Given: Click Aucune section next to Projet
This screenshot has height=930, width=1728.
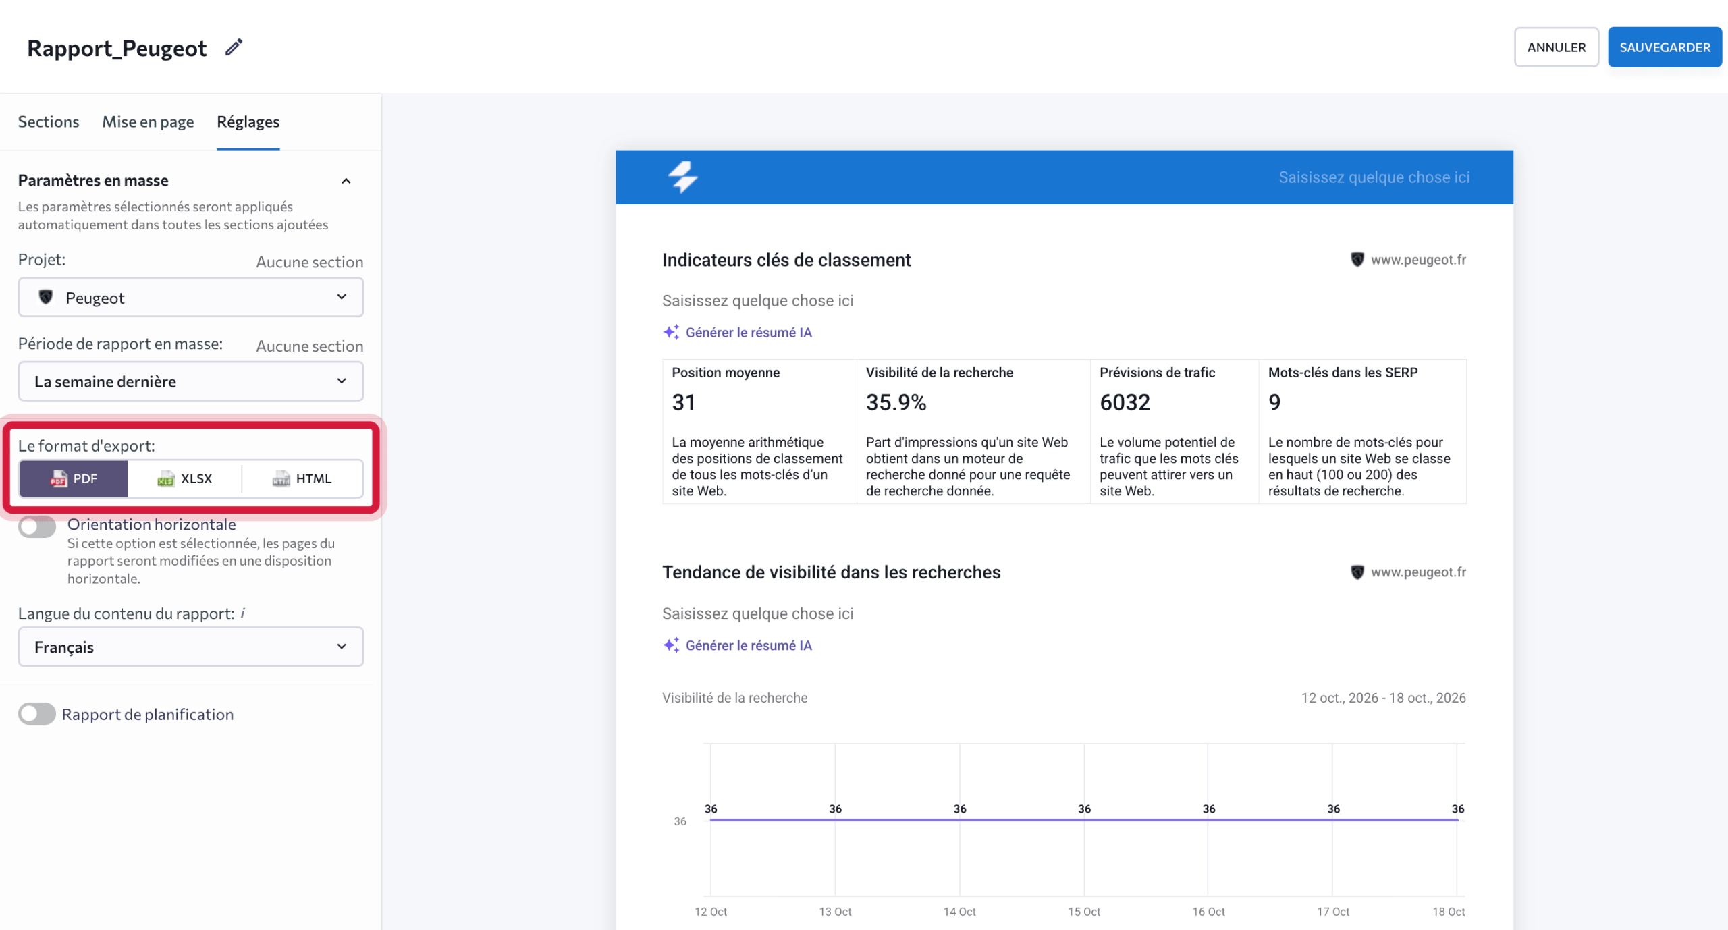Looking at the screenshot, I should [310, 262].
